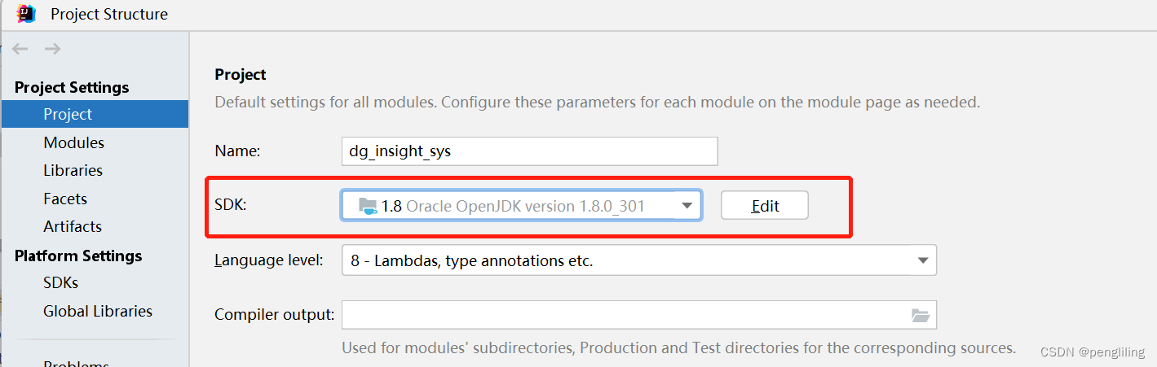Click the JDK folder icon in SDK field

pyautogui.click(x=368, y=206)
